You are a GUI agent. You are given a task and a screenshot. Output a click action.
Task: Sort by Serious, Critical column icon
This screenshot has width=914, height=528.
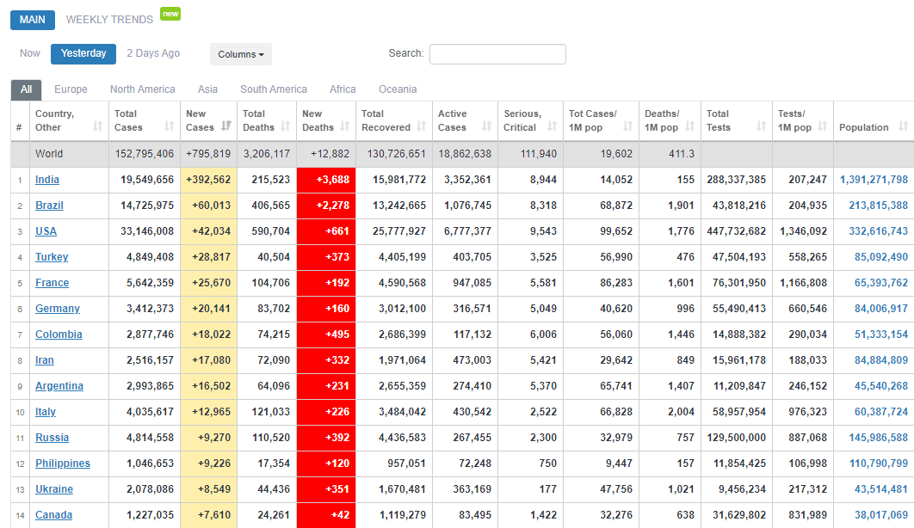pos(552,126)
